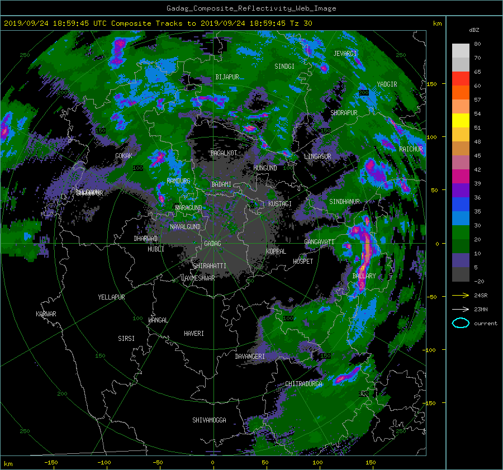Click the yellow 24SR track arrow
This screenshot has height=470, width=503.
(x=461, y=295)
